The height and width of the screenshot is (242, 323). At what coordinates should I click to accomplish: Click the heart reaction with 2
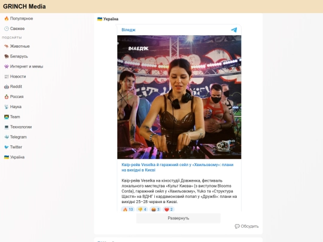click(169, 209)
